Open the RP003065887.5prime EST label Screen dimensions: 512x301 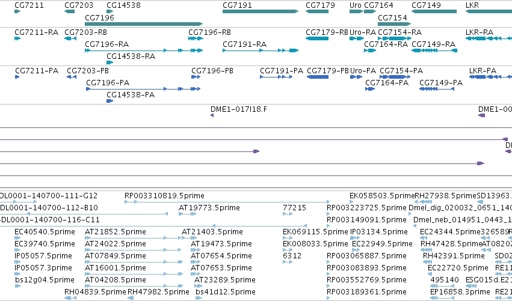tap(366, 256)
